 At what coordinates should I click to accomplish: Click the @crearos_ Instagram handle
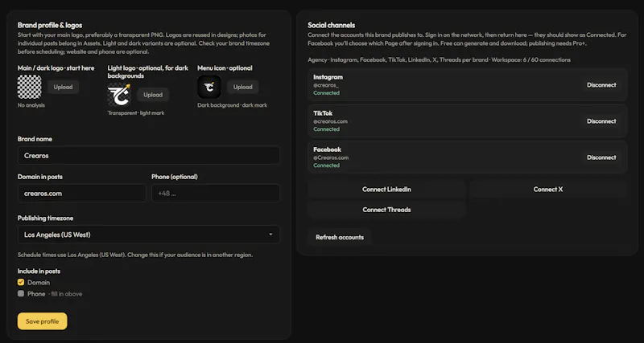pyautogui.click(x=326, y=85)
